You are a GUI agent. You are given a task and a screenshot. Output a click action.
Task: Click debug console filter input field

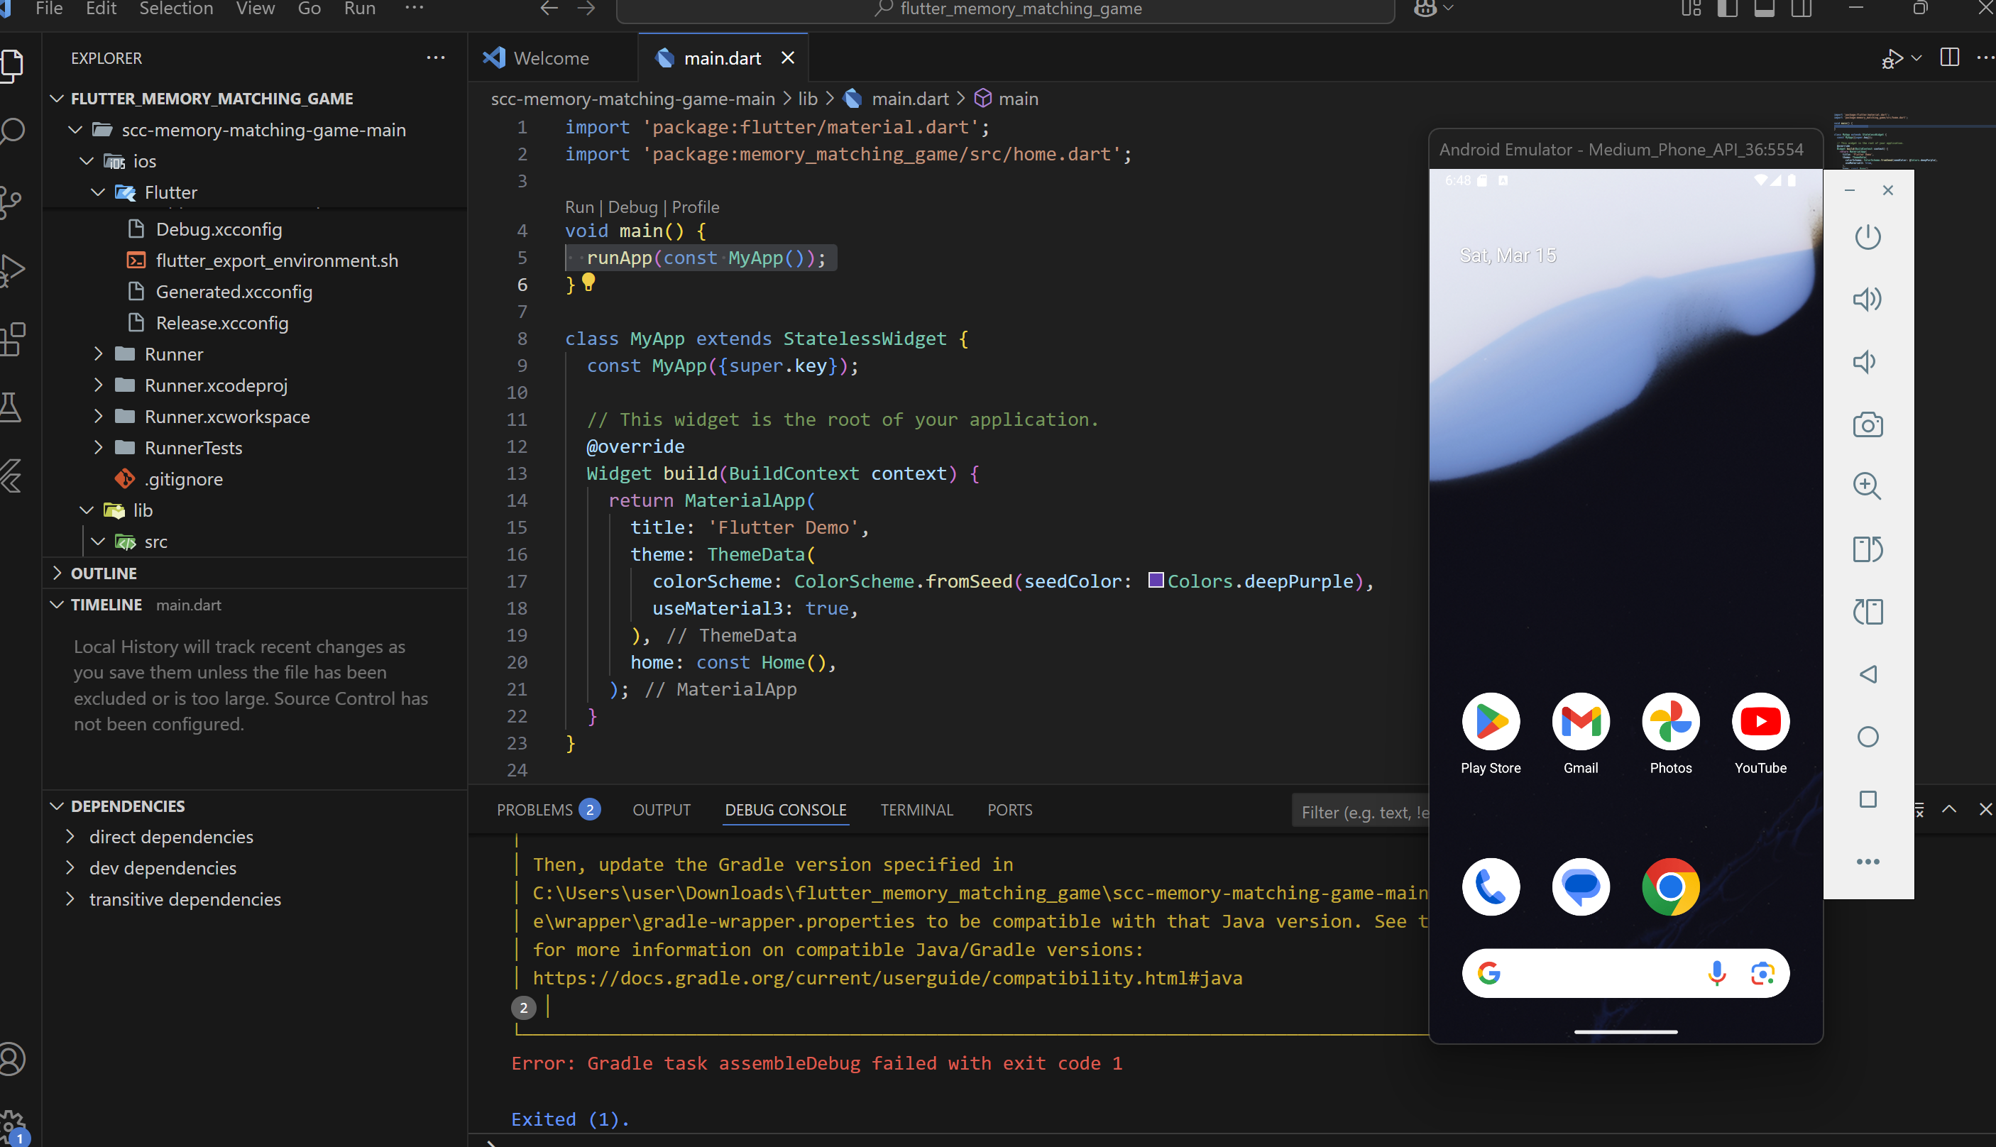(1360, 812)
